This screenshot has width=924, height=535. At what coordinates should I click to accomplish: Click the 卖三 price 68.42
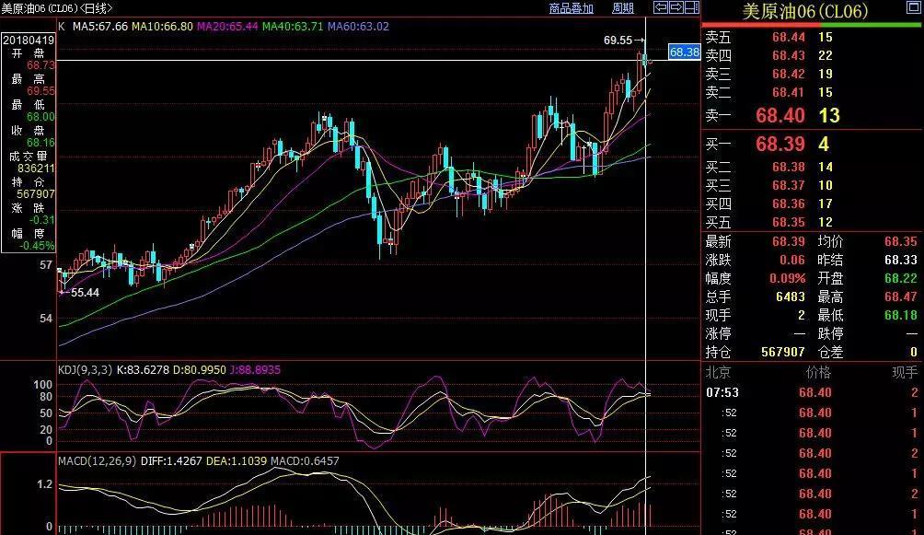click(x=789, y=74)
